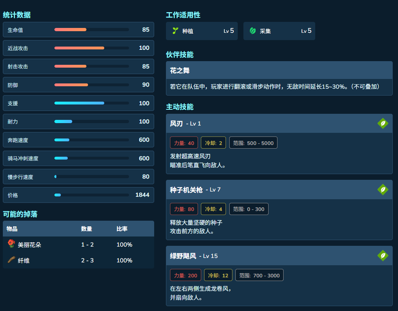Click the 主动技能 section heading

180,107
